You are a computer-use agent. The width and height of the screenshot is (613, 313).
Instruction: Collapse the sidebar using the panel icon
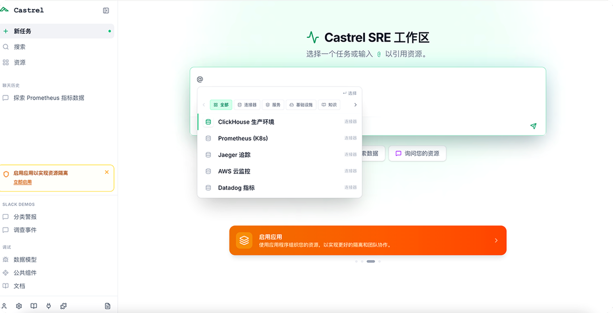coord(106,11)
